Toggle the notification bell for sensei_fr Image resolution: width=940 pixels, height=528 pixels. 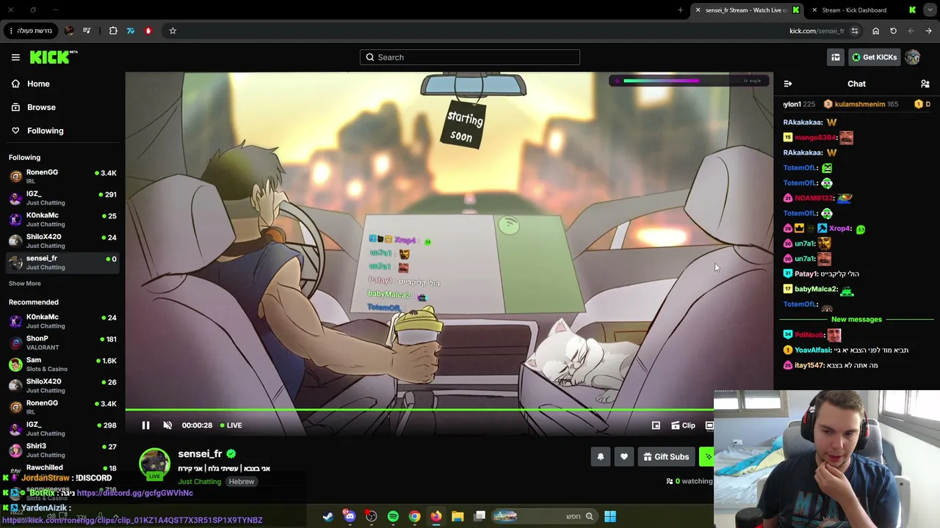600,457
